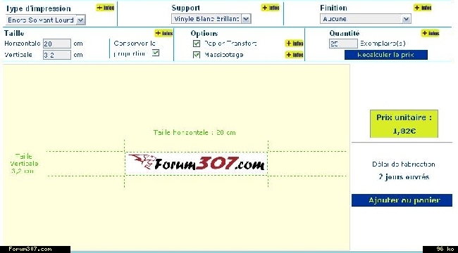Uncheck Conserver la proportion checkbox
The width and height of the screenshot is (458, 253).
(156, 53)
